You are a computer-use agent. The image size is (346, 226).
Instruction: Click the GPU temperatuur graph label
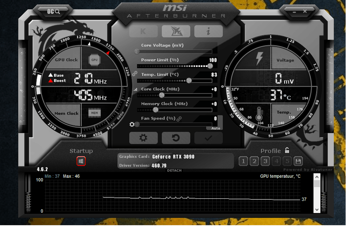280,176
